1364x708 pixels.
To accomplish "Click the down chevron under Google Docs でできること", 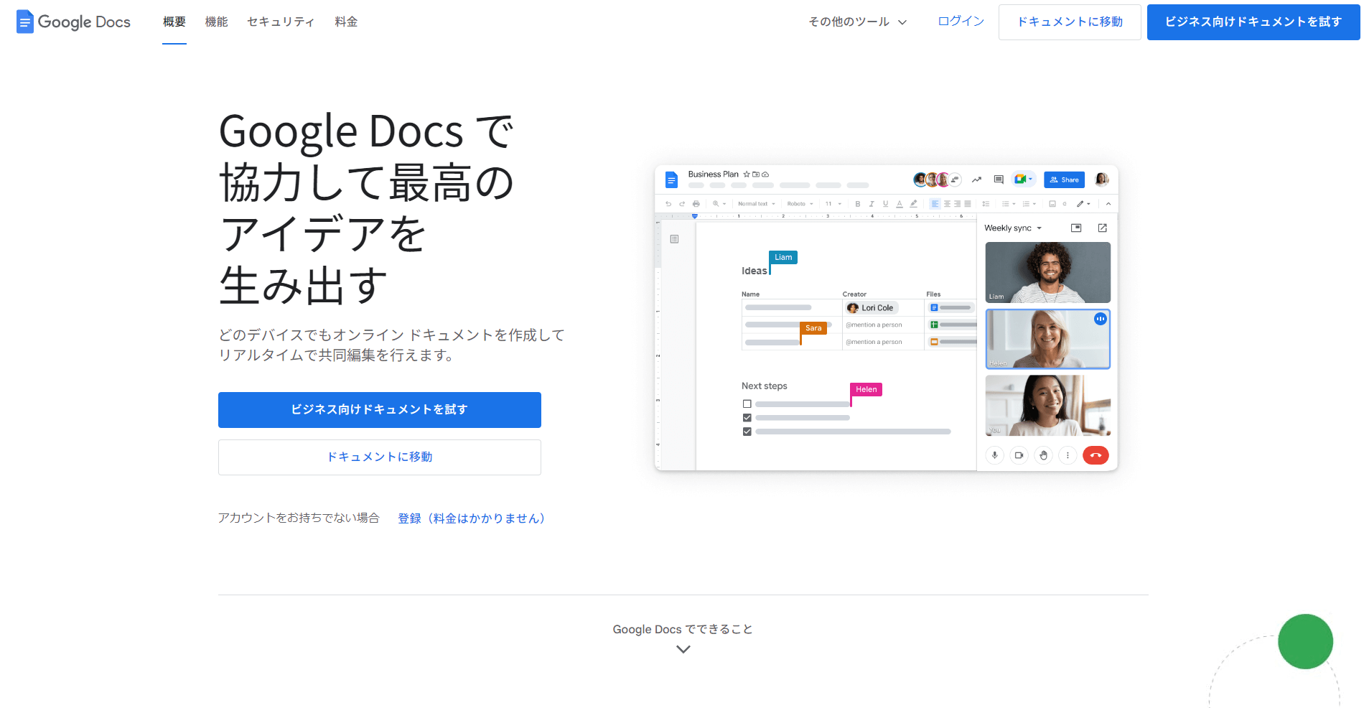I will coord(683,649).
